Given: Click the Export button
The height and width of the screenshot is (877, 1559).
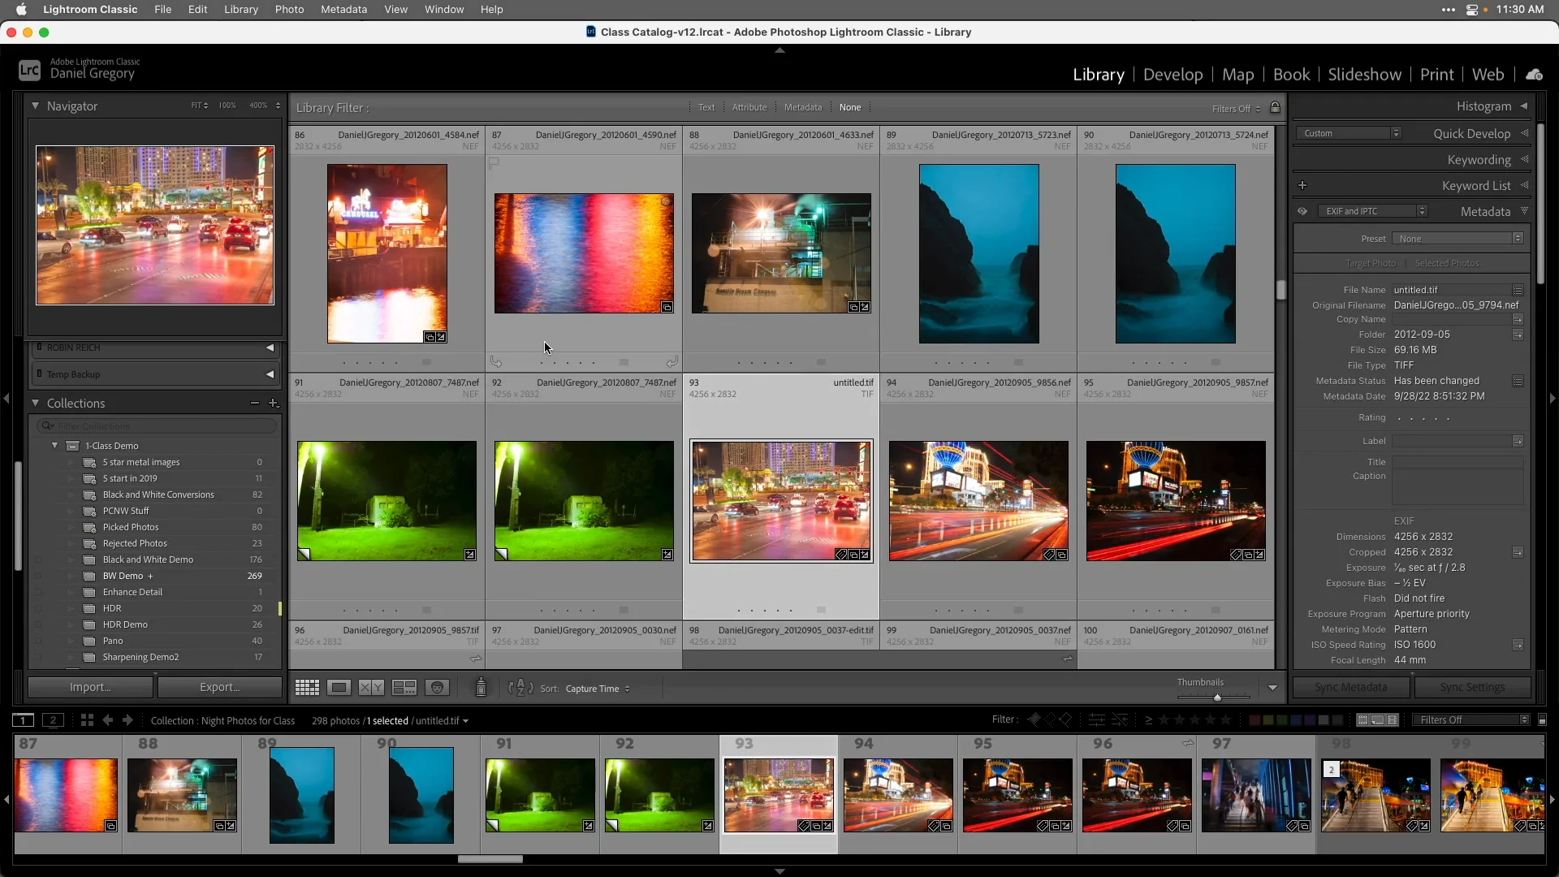Looking at the screenshot, I should click(218, 687).
